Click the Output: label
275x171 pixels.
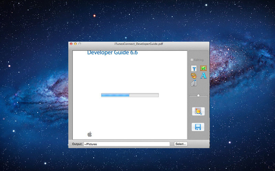pos(77,144)
